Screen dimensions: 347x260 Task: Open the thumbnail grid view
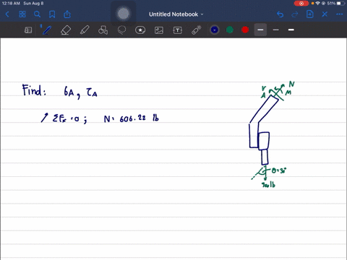22,14
